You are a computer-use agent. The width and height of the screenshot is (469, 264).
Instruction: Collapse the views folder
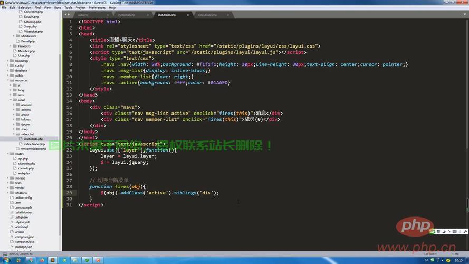(x=11, y=100)
